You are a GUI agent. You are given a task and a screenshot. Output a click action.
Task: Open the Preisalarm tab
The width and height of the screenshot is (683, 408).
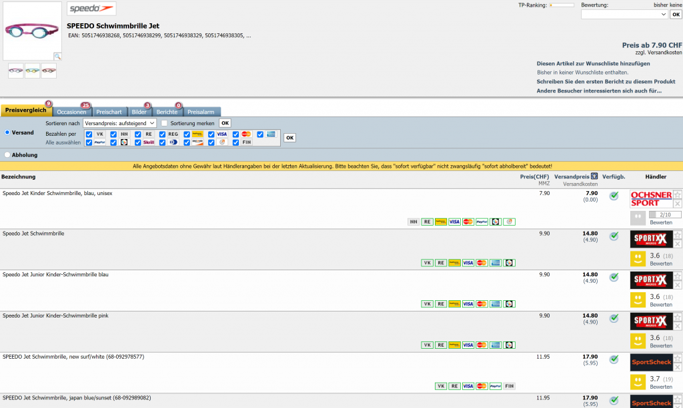coord(202,112)
